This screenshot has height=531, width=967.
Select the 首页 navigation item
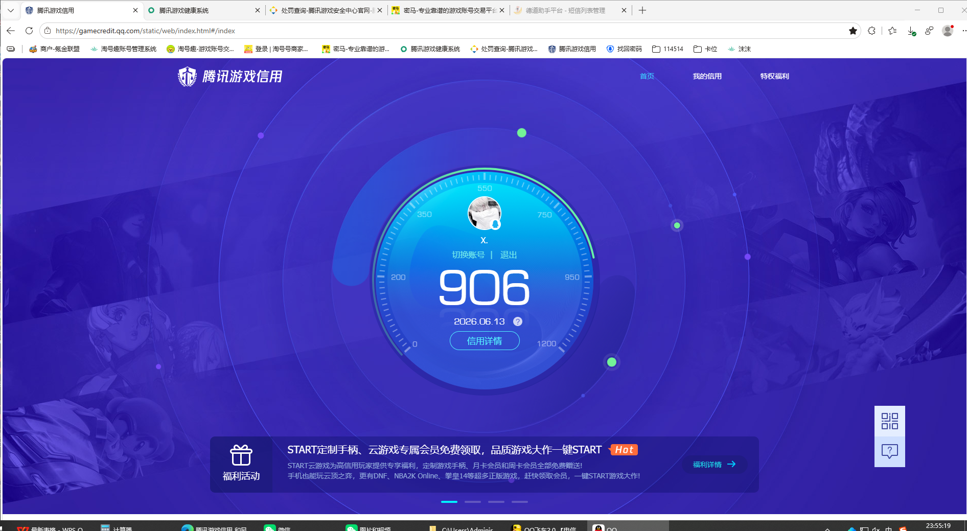(x=647, y=76)
